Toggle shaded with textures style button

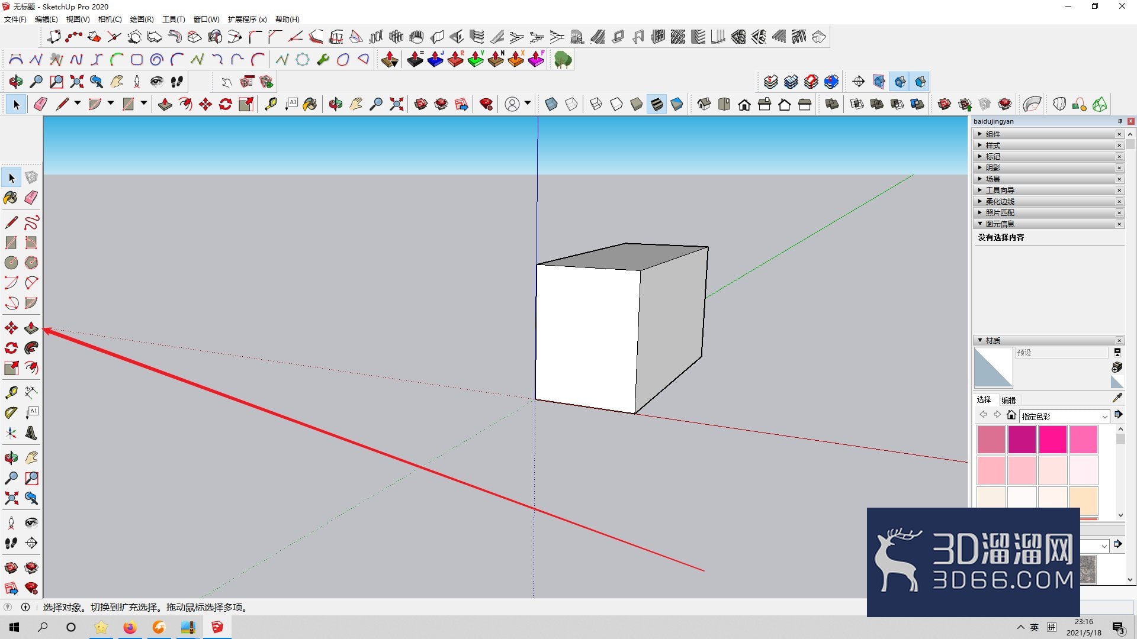pyautogui.click(x=657, y=105)
